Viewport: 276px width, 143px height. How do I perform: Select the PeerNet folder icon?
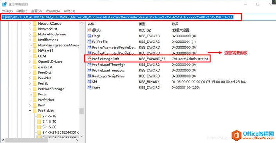click(35, 78)
